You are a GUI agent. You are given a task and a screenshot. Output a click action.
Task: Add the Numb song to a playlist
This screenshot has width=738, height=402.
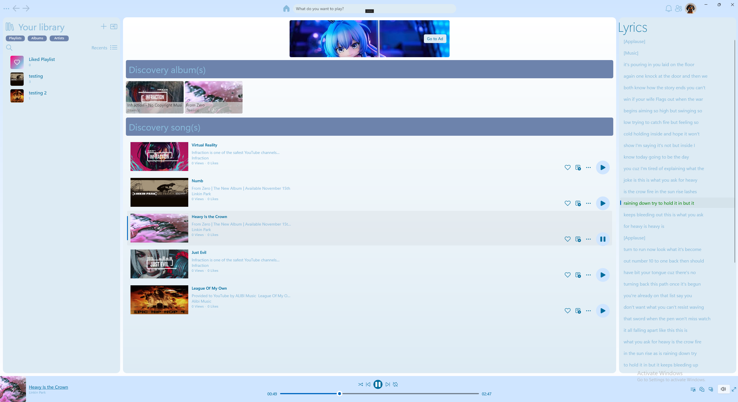coord(578,203)
